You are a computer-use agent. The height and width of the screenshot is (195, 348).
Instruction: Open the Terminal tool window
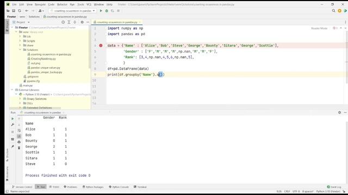coord(140,187)
